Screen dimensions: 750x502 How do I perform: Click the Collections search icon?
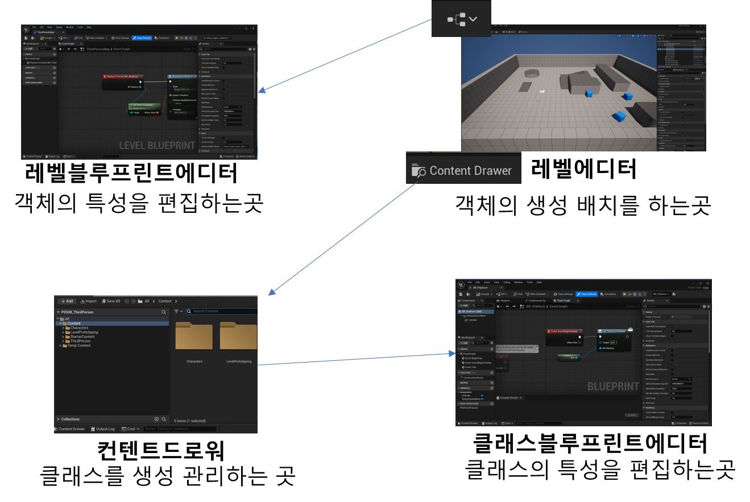tap(164, 419)
